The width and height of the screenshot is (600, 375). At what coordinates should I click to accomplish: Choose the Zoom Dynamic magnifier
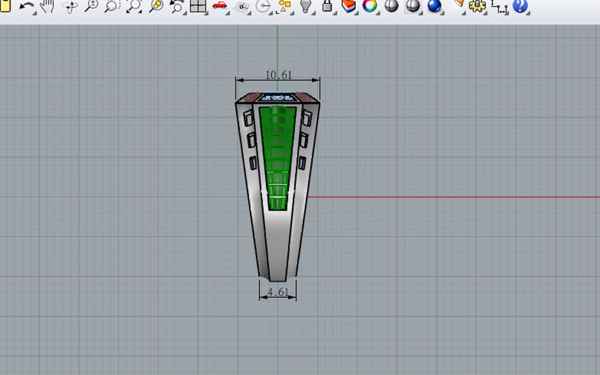91,6
